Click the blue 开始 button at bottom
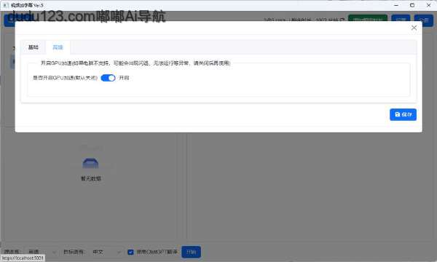This screenshot has height=262, width=437. (x=191, y=252)
